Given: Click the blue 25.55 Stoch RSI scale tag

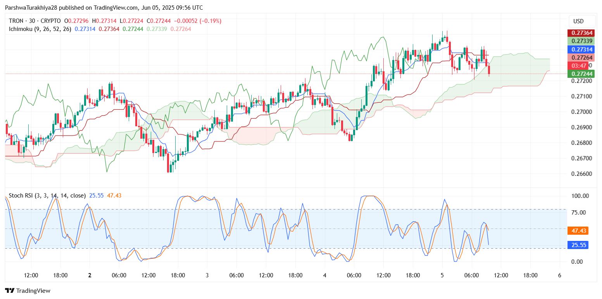Looking at the screenshot, I should click(x=578, y=245).
